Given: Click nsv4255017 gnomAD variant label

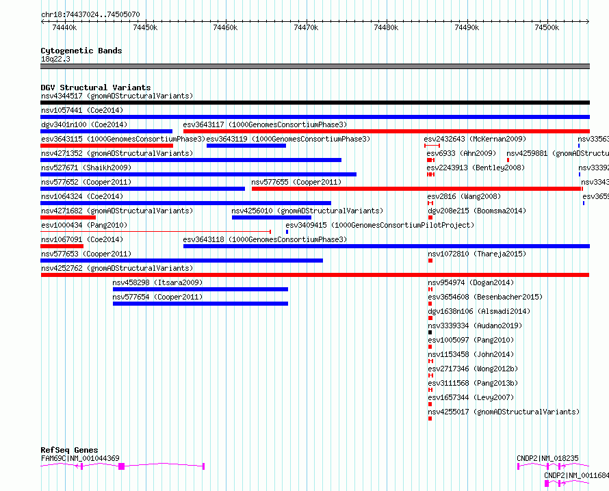Looking at the screenshot, I should 504,412.
